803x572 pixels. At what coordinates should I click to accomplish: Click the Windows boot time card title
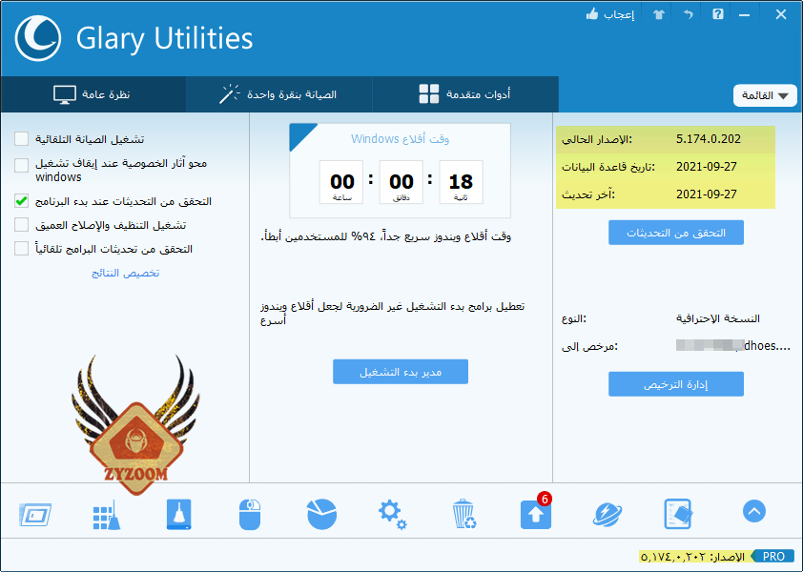400,139
